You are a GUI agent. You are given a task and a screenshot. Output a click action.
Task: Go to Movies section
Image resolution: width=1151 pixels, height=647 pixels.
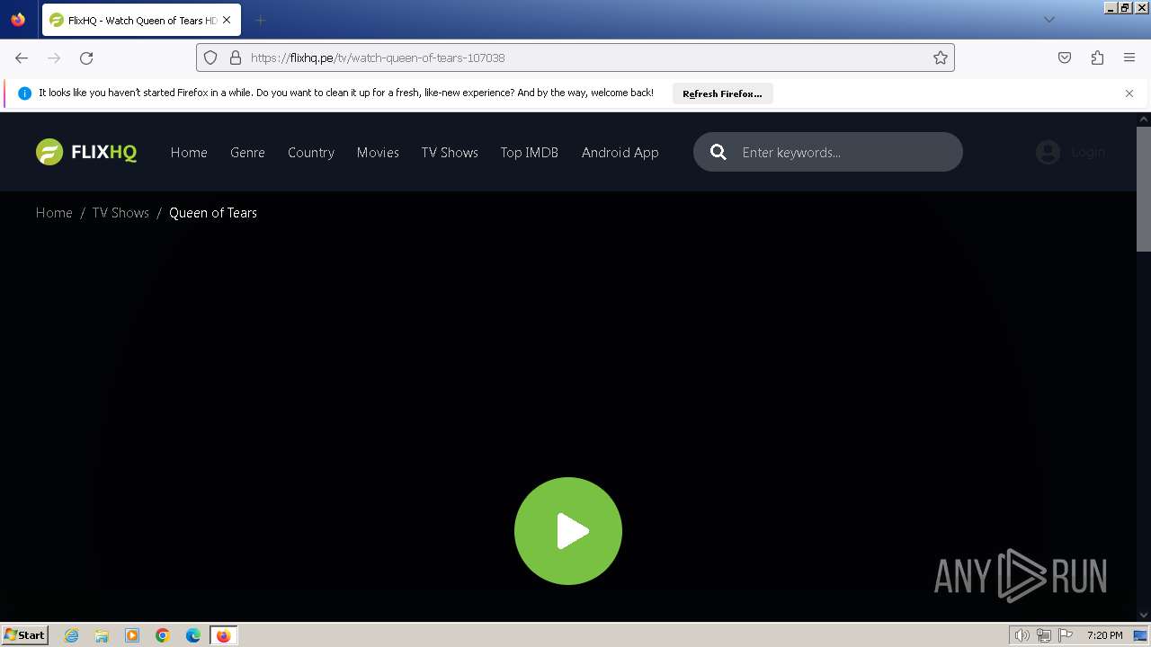pos(378,153)
